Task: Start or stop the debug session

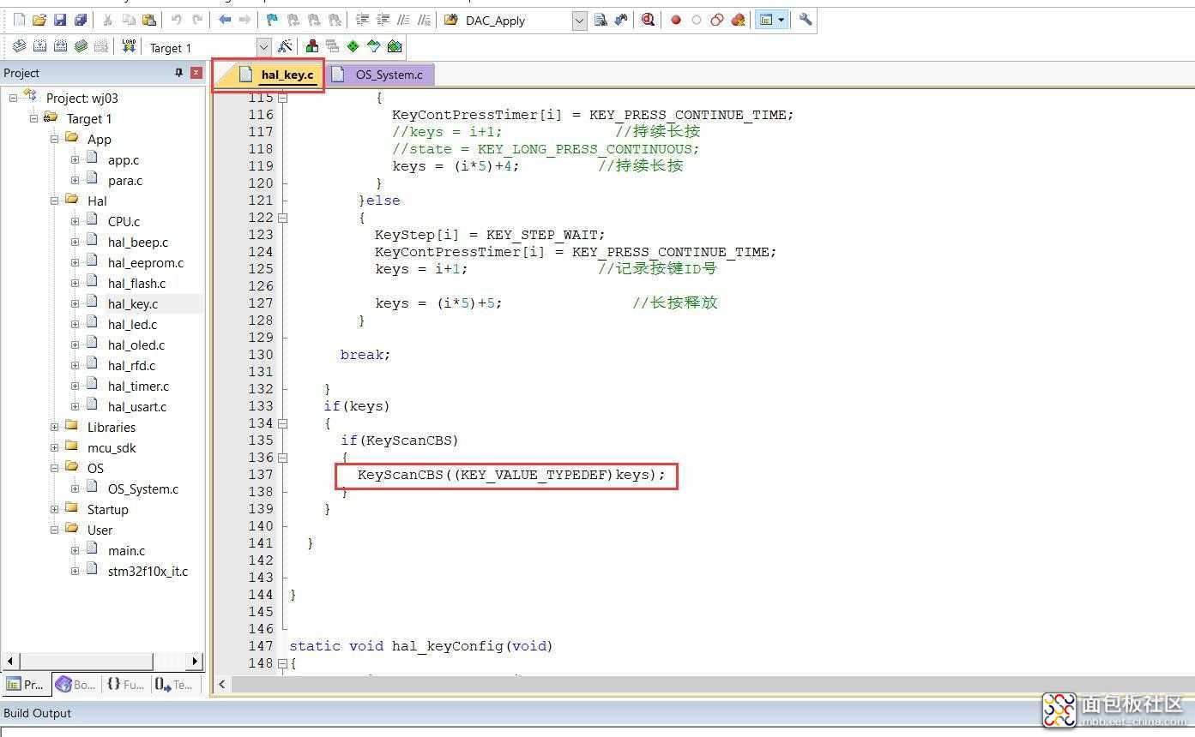Action: click(648, 20)
